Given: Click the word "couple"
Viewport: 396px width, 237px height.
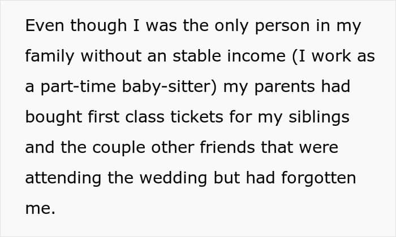Looking at the screenshot, I should pos(119,148).
